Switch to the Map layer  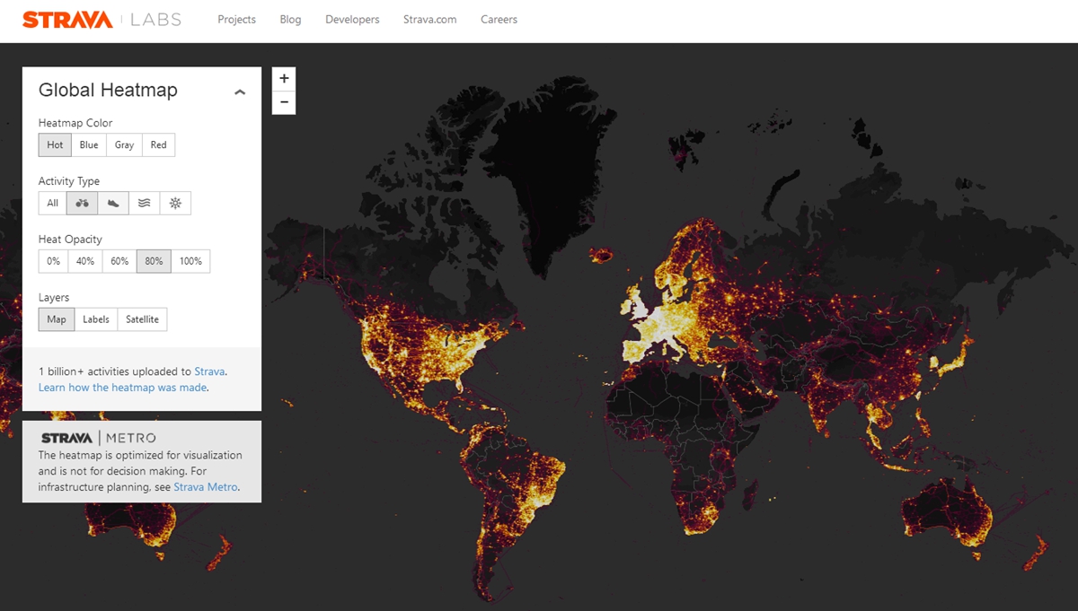57,319
